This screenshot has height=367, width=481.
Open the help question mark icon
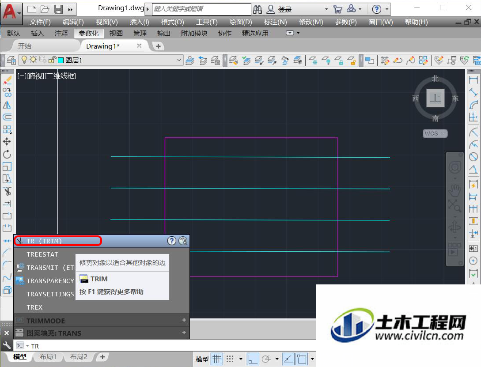376,9
